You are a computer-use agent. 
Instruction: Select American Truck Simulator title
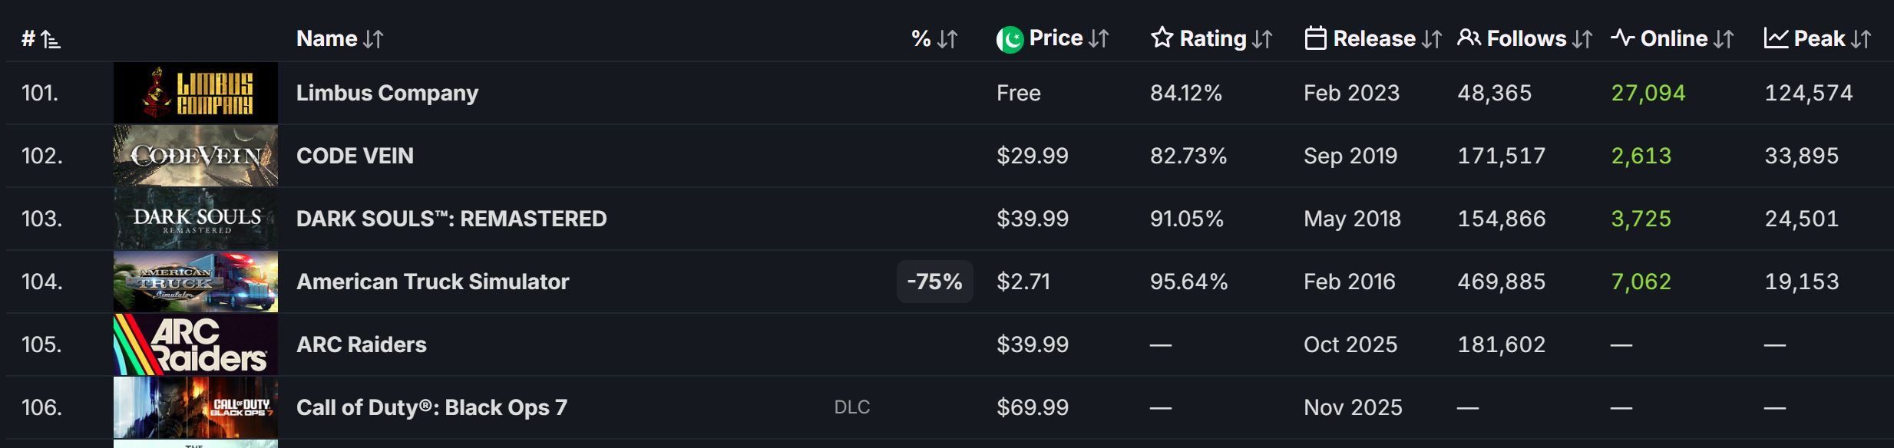click(432, 282)
